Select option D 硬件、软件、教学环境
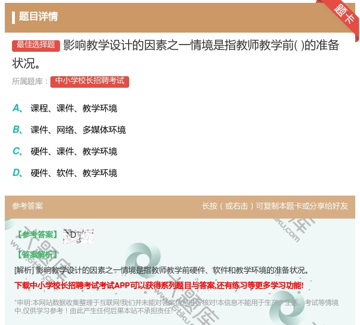Viewport: 360px width, 325px height. point(65,173)
